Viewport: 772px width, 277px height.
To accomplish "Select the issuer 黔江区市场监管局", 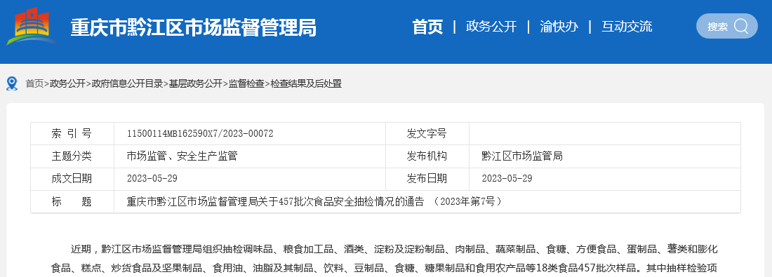I will point(522,156).
